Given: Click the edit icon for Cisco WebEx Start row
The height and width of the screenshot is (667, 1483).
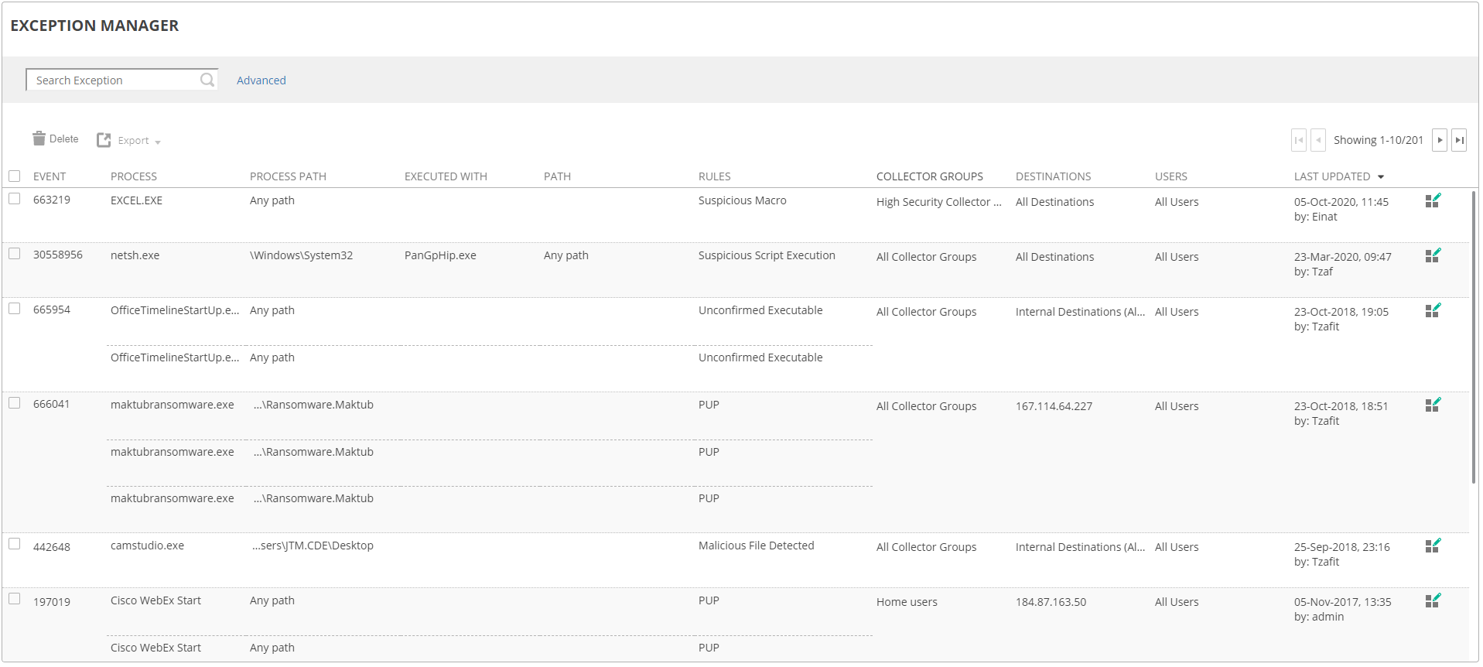Looking at the screenshot, I should click(1432, 601).
